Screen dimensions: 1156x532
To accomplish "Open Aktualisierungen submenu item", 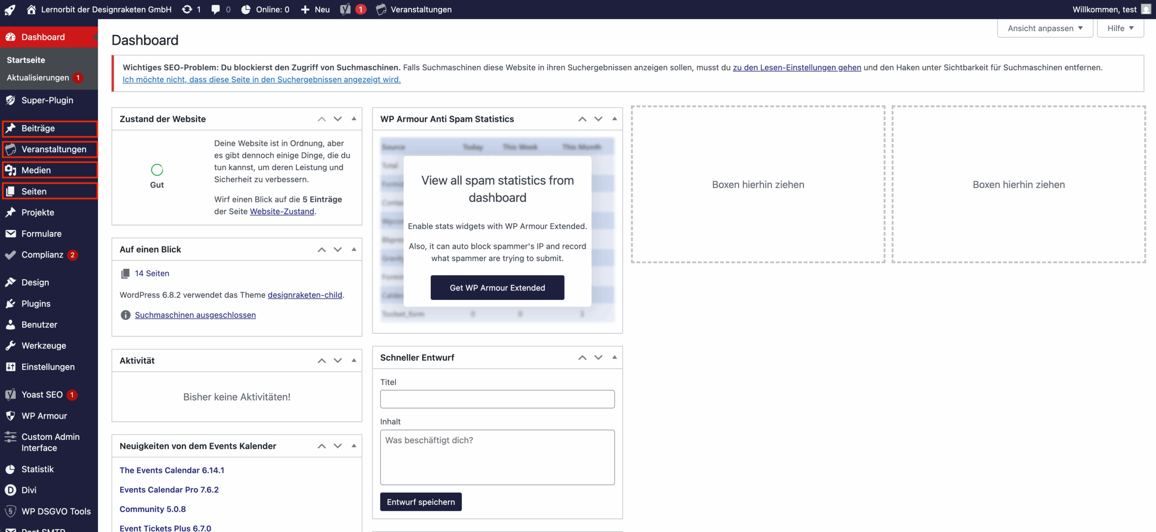I will [38, 78].
